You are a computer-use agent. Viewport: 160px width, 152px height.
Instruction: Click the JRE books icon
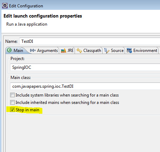(63, 51)
